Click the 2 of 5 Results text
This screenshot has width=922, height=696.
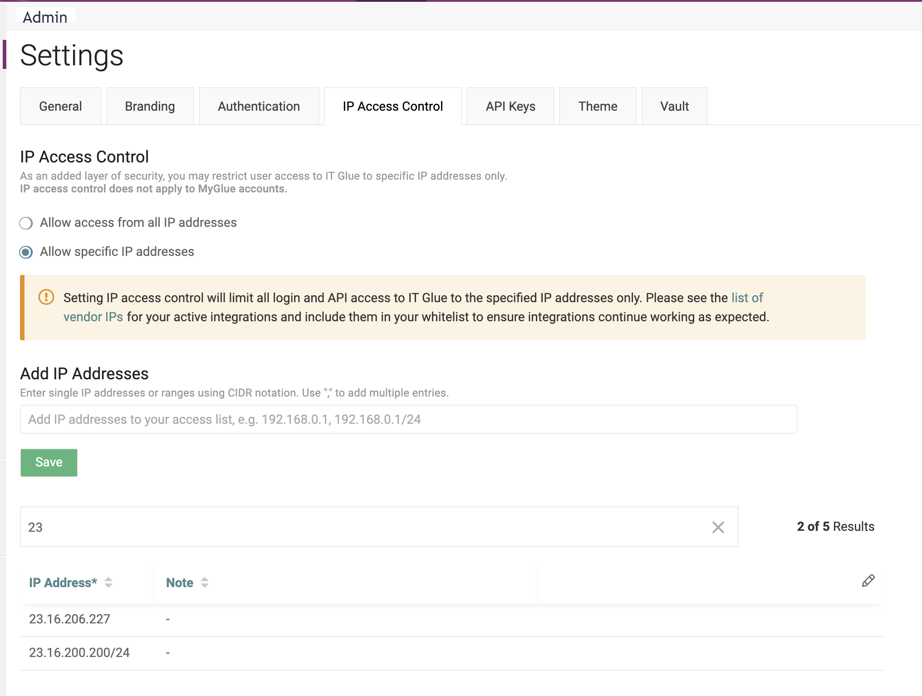point(835,526)
